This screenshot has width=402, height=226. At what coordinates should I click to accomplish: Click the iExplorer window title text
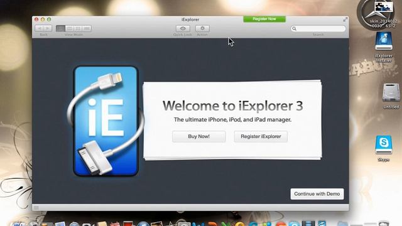coord(190,19)
